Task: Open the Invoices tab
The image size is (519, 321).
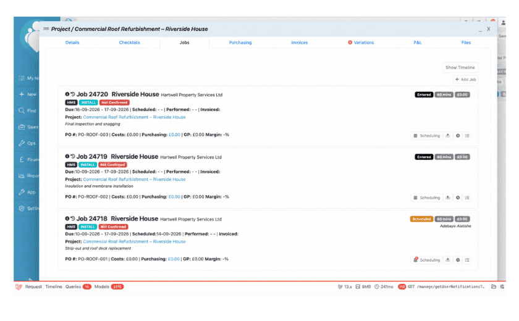Action: (x=299, y=43)
